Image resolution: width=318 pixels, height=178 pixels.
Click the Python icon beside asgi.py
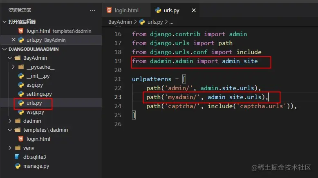coord(21,85)
